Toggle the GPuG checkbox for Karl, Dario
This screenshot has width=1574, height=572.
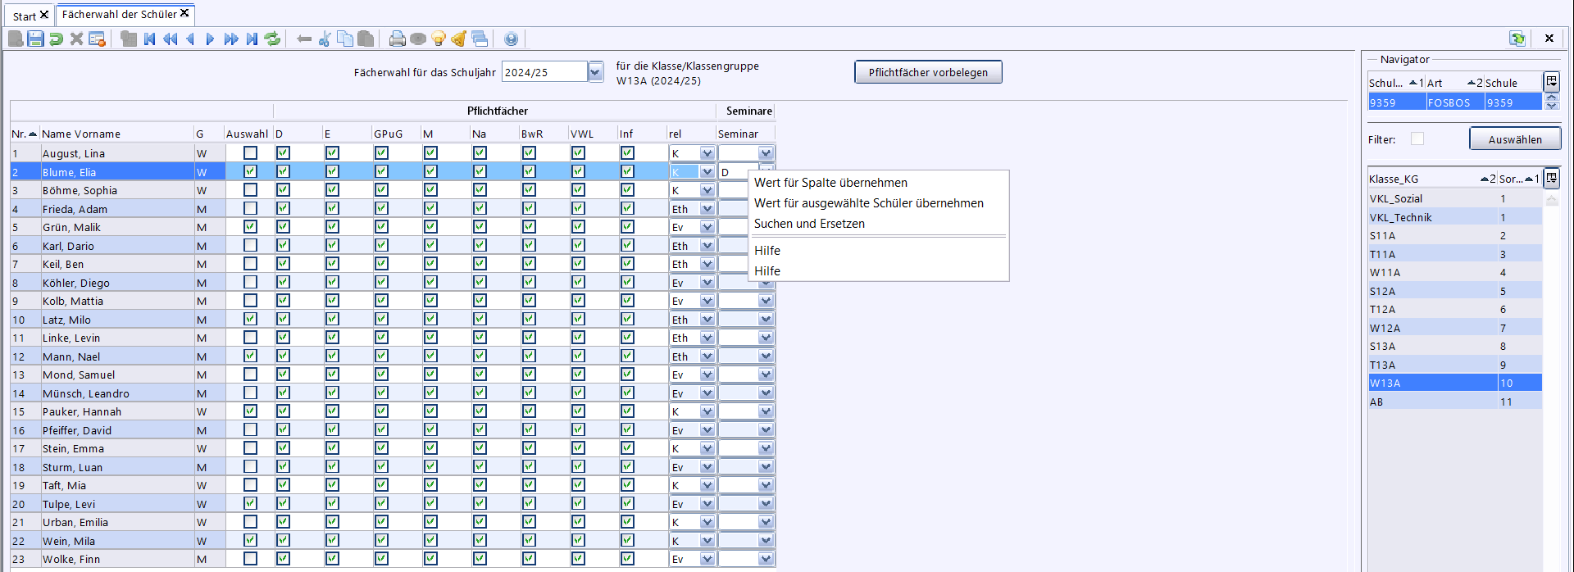point(381,245)
